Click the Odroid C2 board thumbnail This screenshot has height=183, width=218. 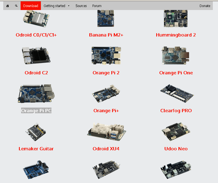[x=36, y=56]
